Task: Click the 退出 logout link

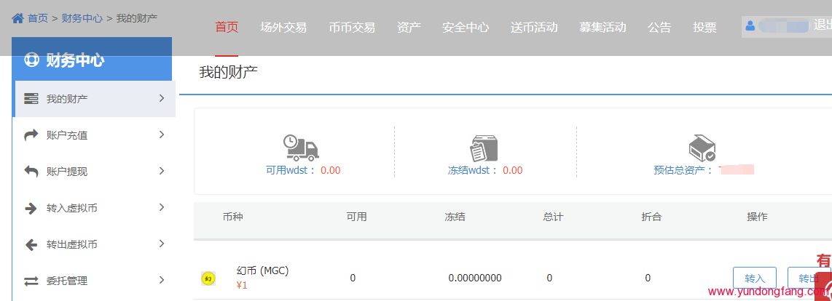Action: click(822, 25)
